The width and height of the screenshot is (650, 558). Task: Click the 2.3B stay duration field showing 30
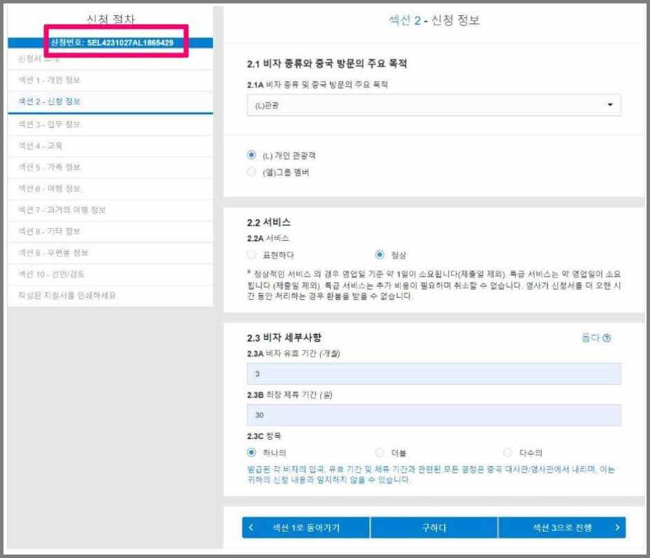pos(432,414)
